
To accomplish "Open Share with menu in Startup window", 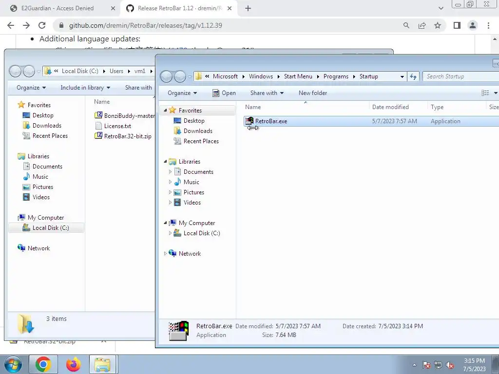I will [x=267, y=93].
